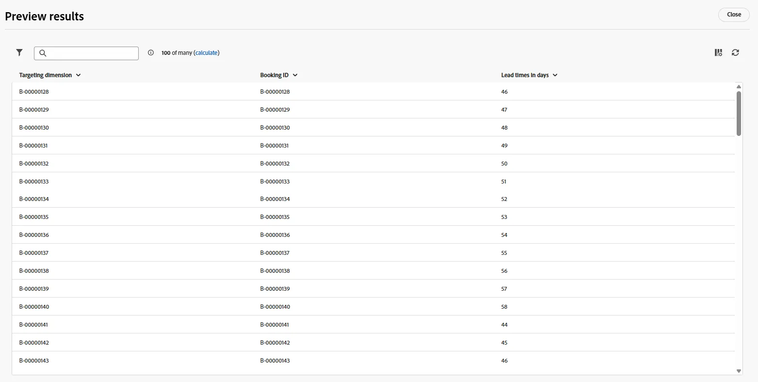Click the vertical scrollbar thumb
758x382 pixels.
739,113
